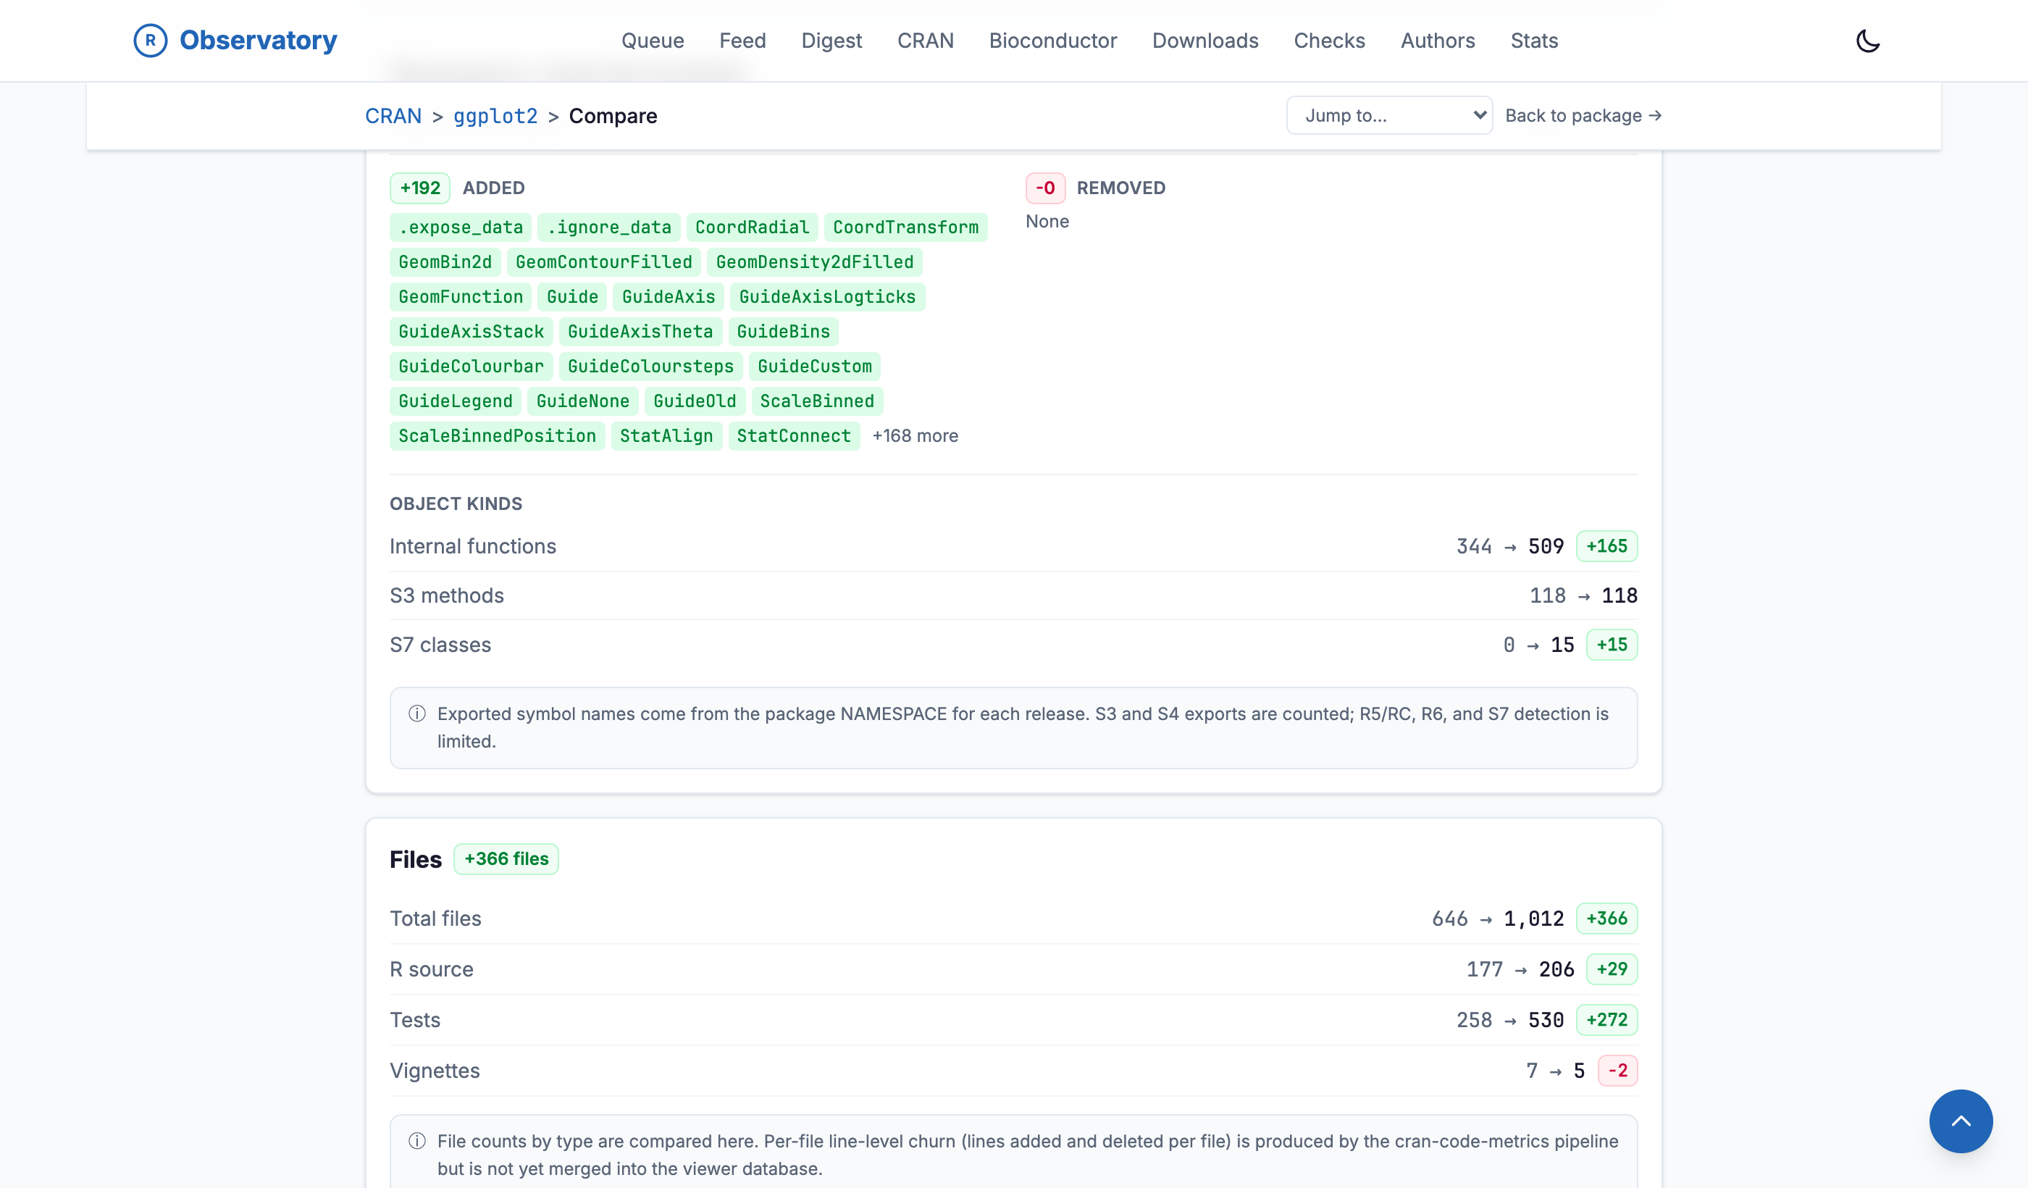Click the ScaleBinnedPosition symbol tag
The width and height of the screenshot is (2028, 1188).
pyautogui.click(x=498, y=435)
